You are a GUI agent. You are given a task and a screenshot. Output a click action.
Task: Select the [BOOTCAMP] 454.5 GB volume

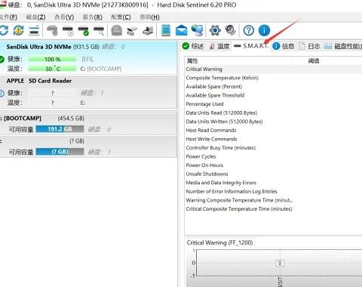point(88,124)
